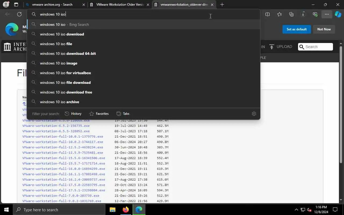Open Firefox from the taskbar
344x215 pixels.
126,210
